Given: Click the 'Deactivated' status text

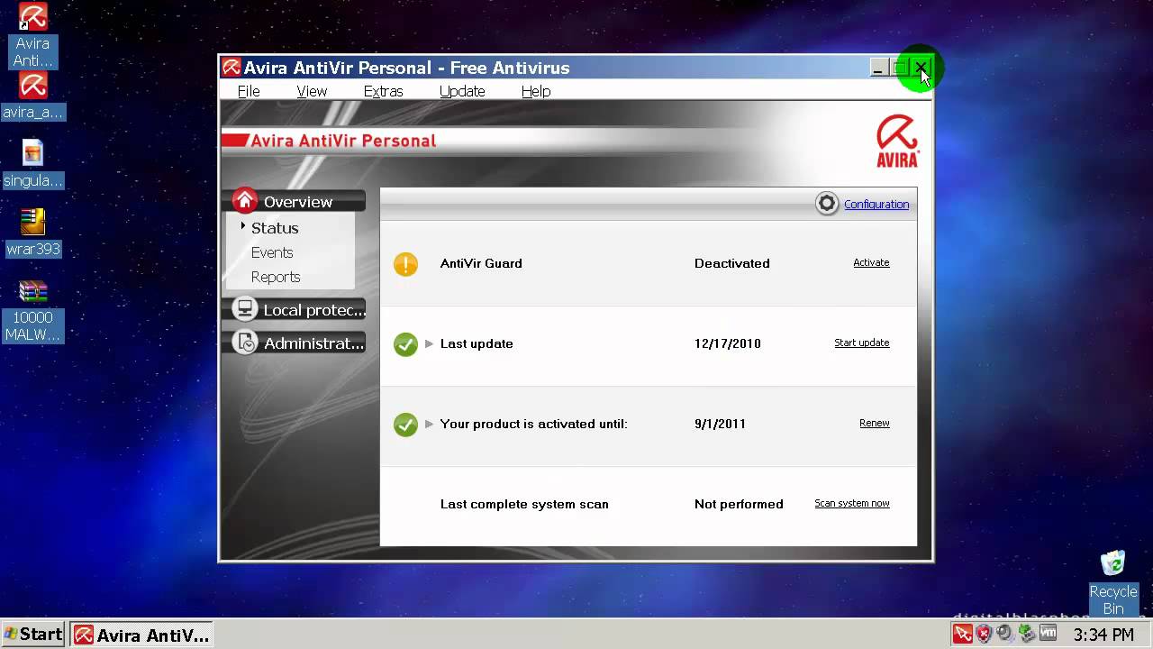Looking at the screenshot, I should pyautogui.click(x=732, y=263).
